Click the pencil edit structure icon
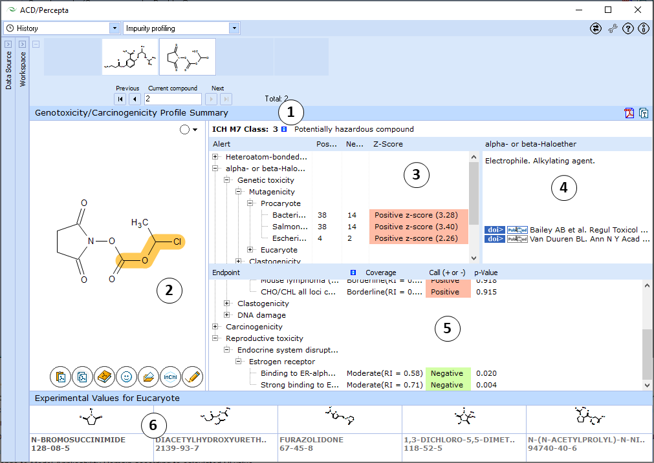Screen dimensions: 654x463 192,376
